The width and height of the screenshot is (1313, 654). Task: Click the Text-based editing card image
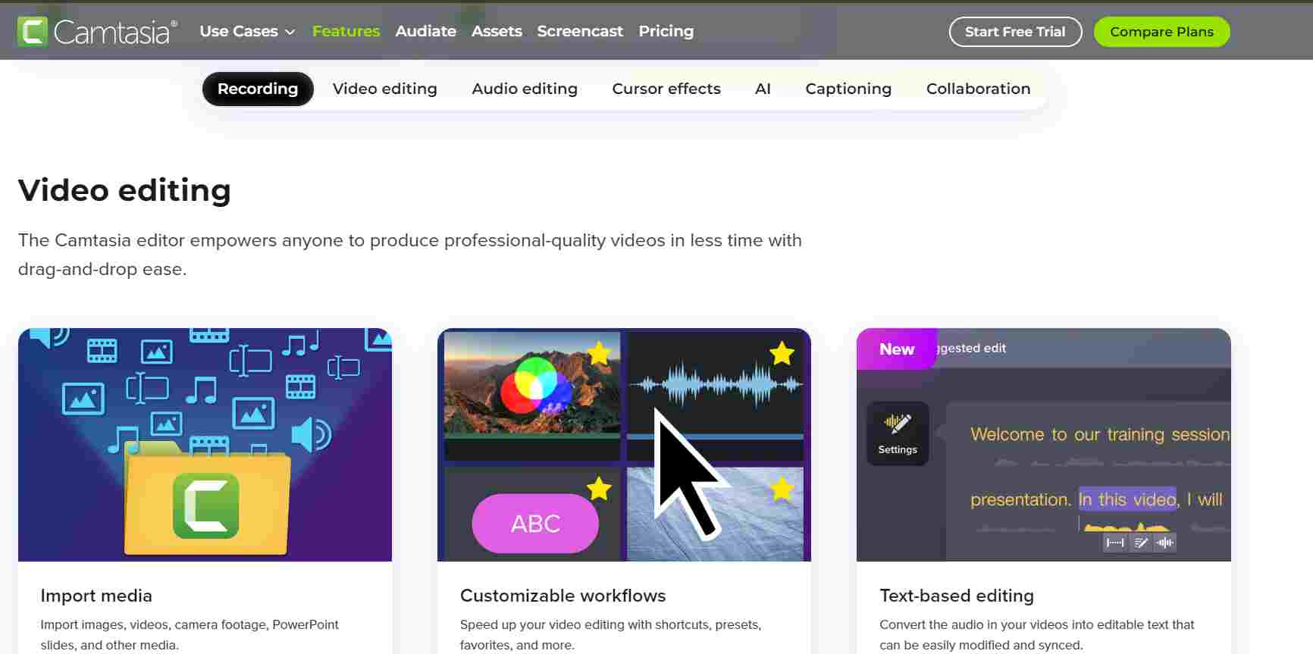(x=1044, y=445)
